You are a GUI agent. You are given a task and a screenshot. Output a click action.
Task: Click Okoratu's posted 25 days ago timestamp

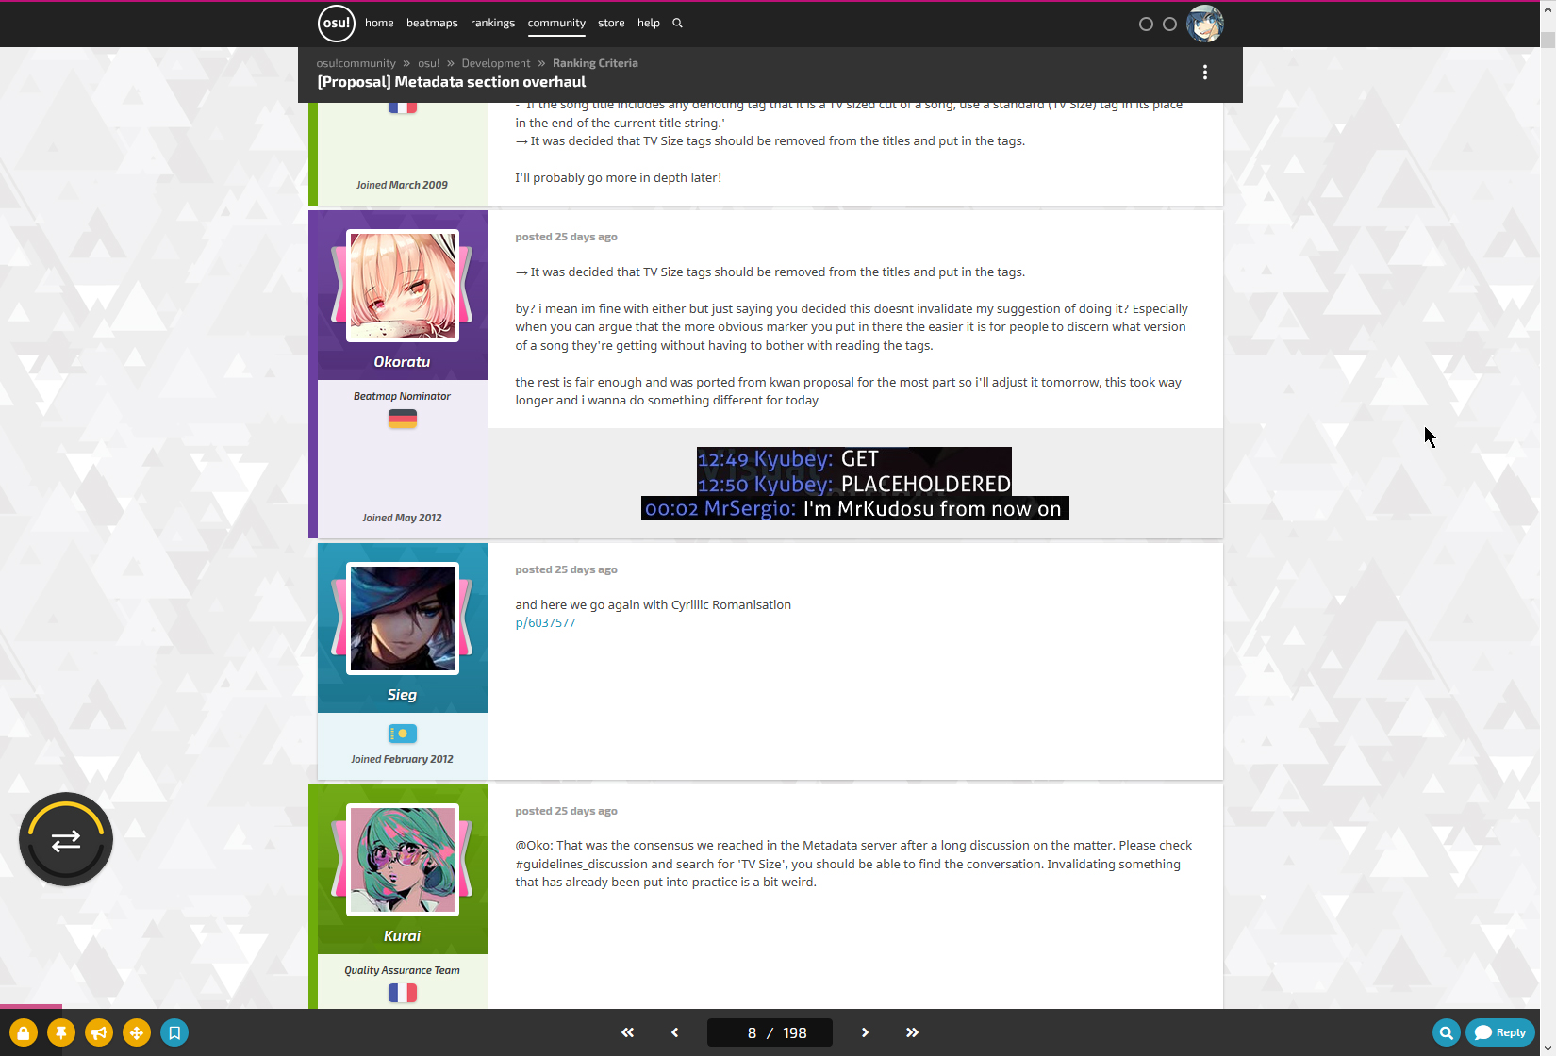click(x=566, y=237)
